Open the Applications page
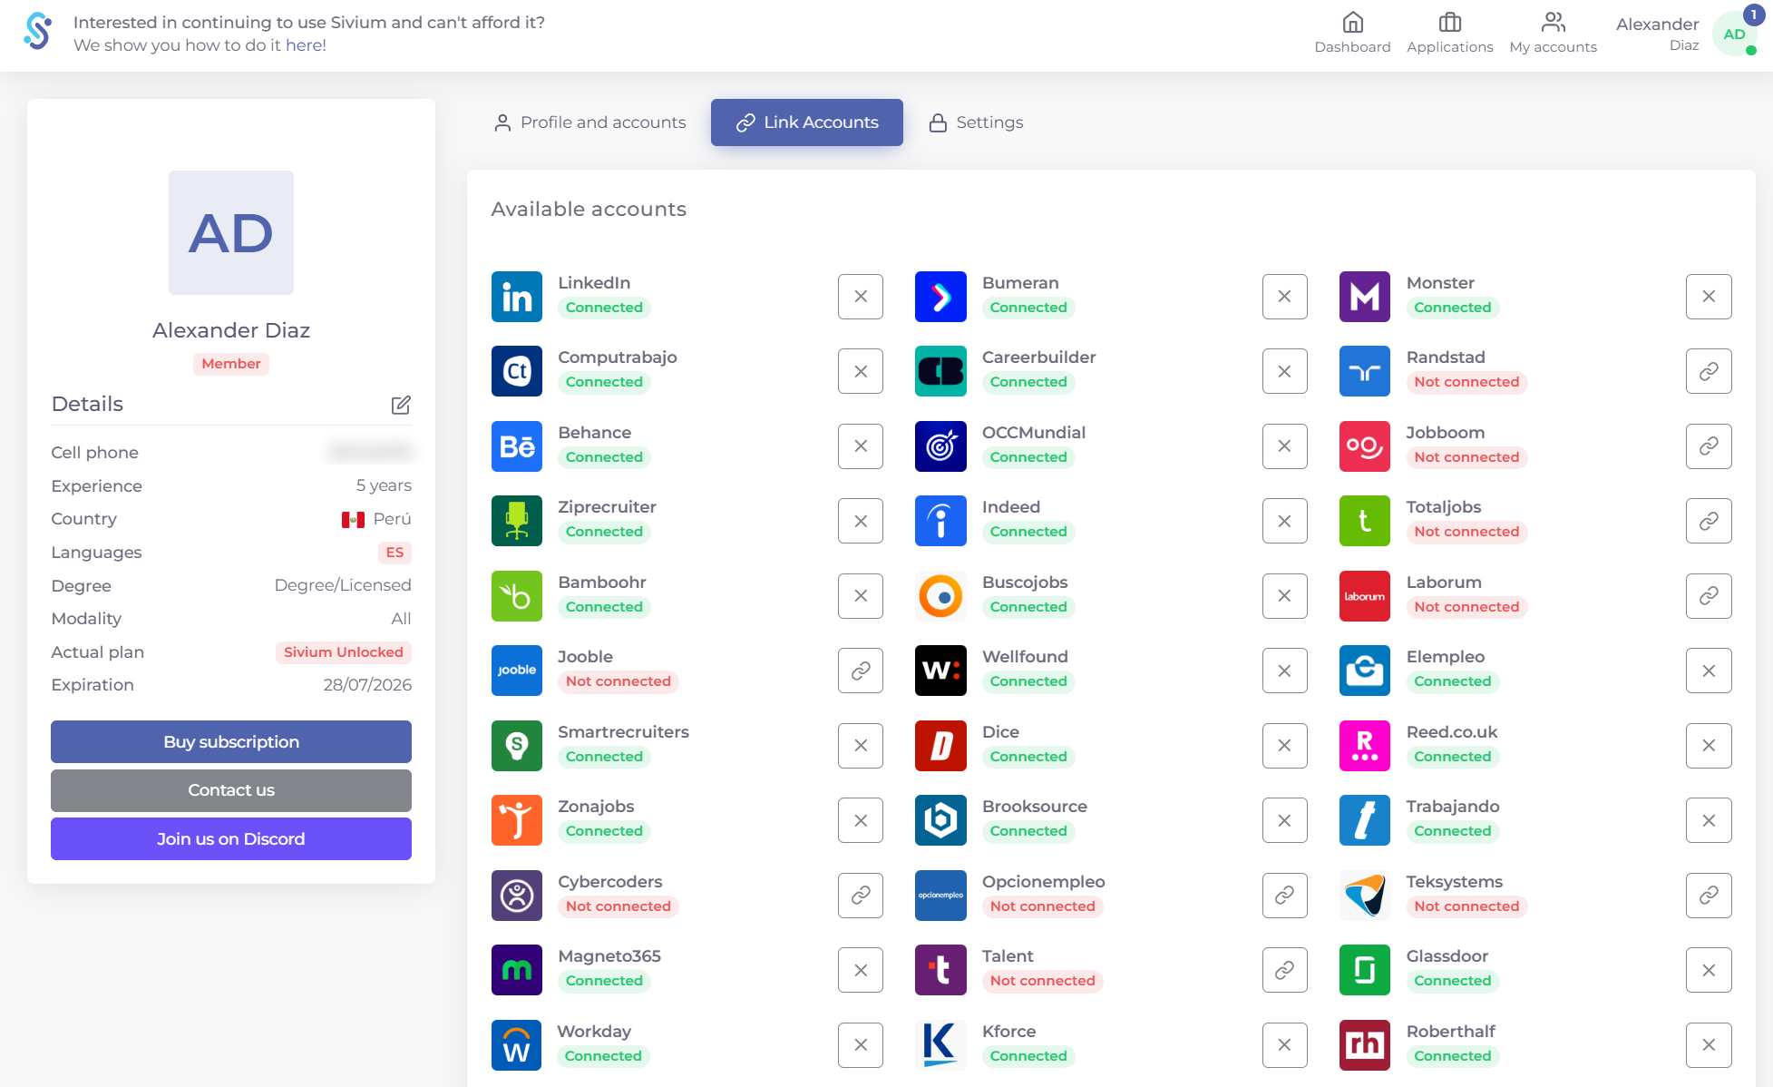 point(1449,34)
